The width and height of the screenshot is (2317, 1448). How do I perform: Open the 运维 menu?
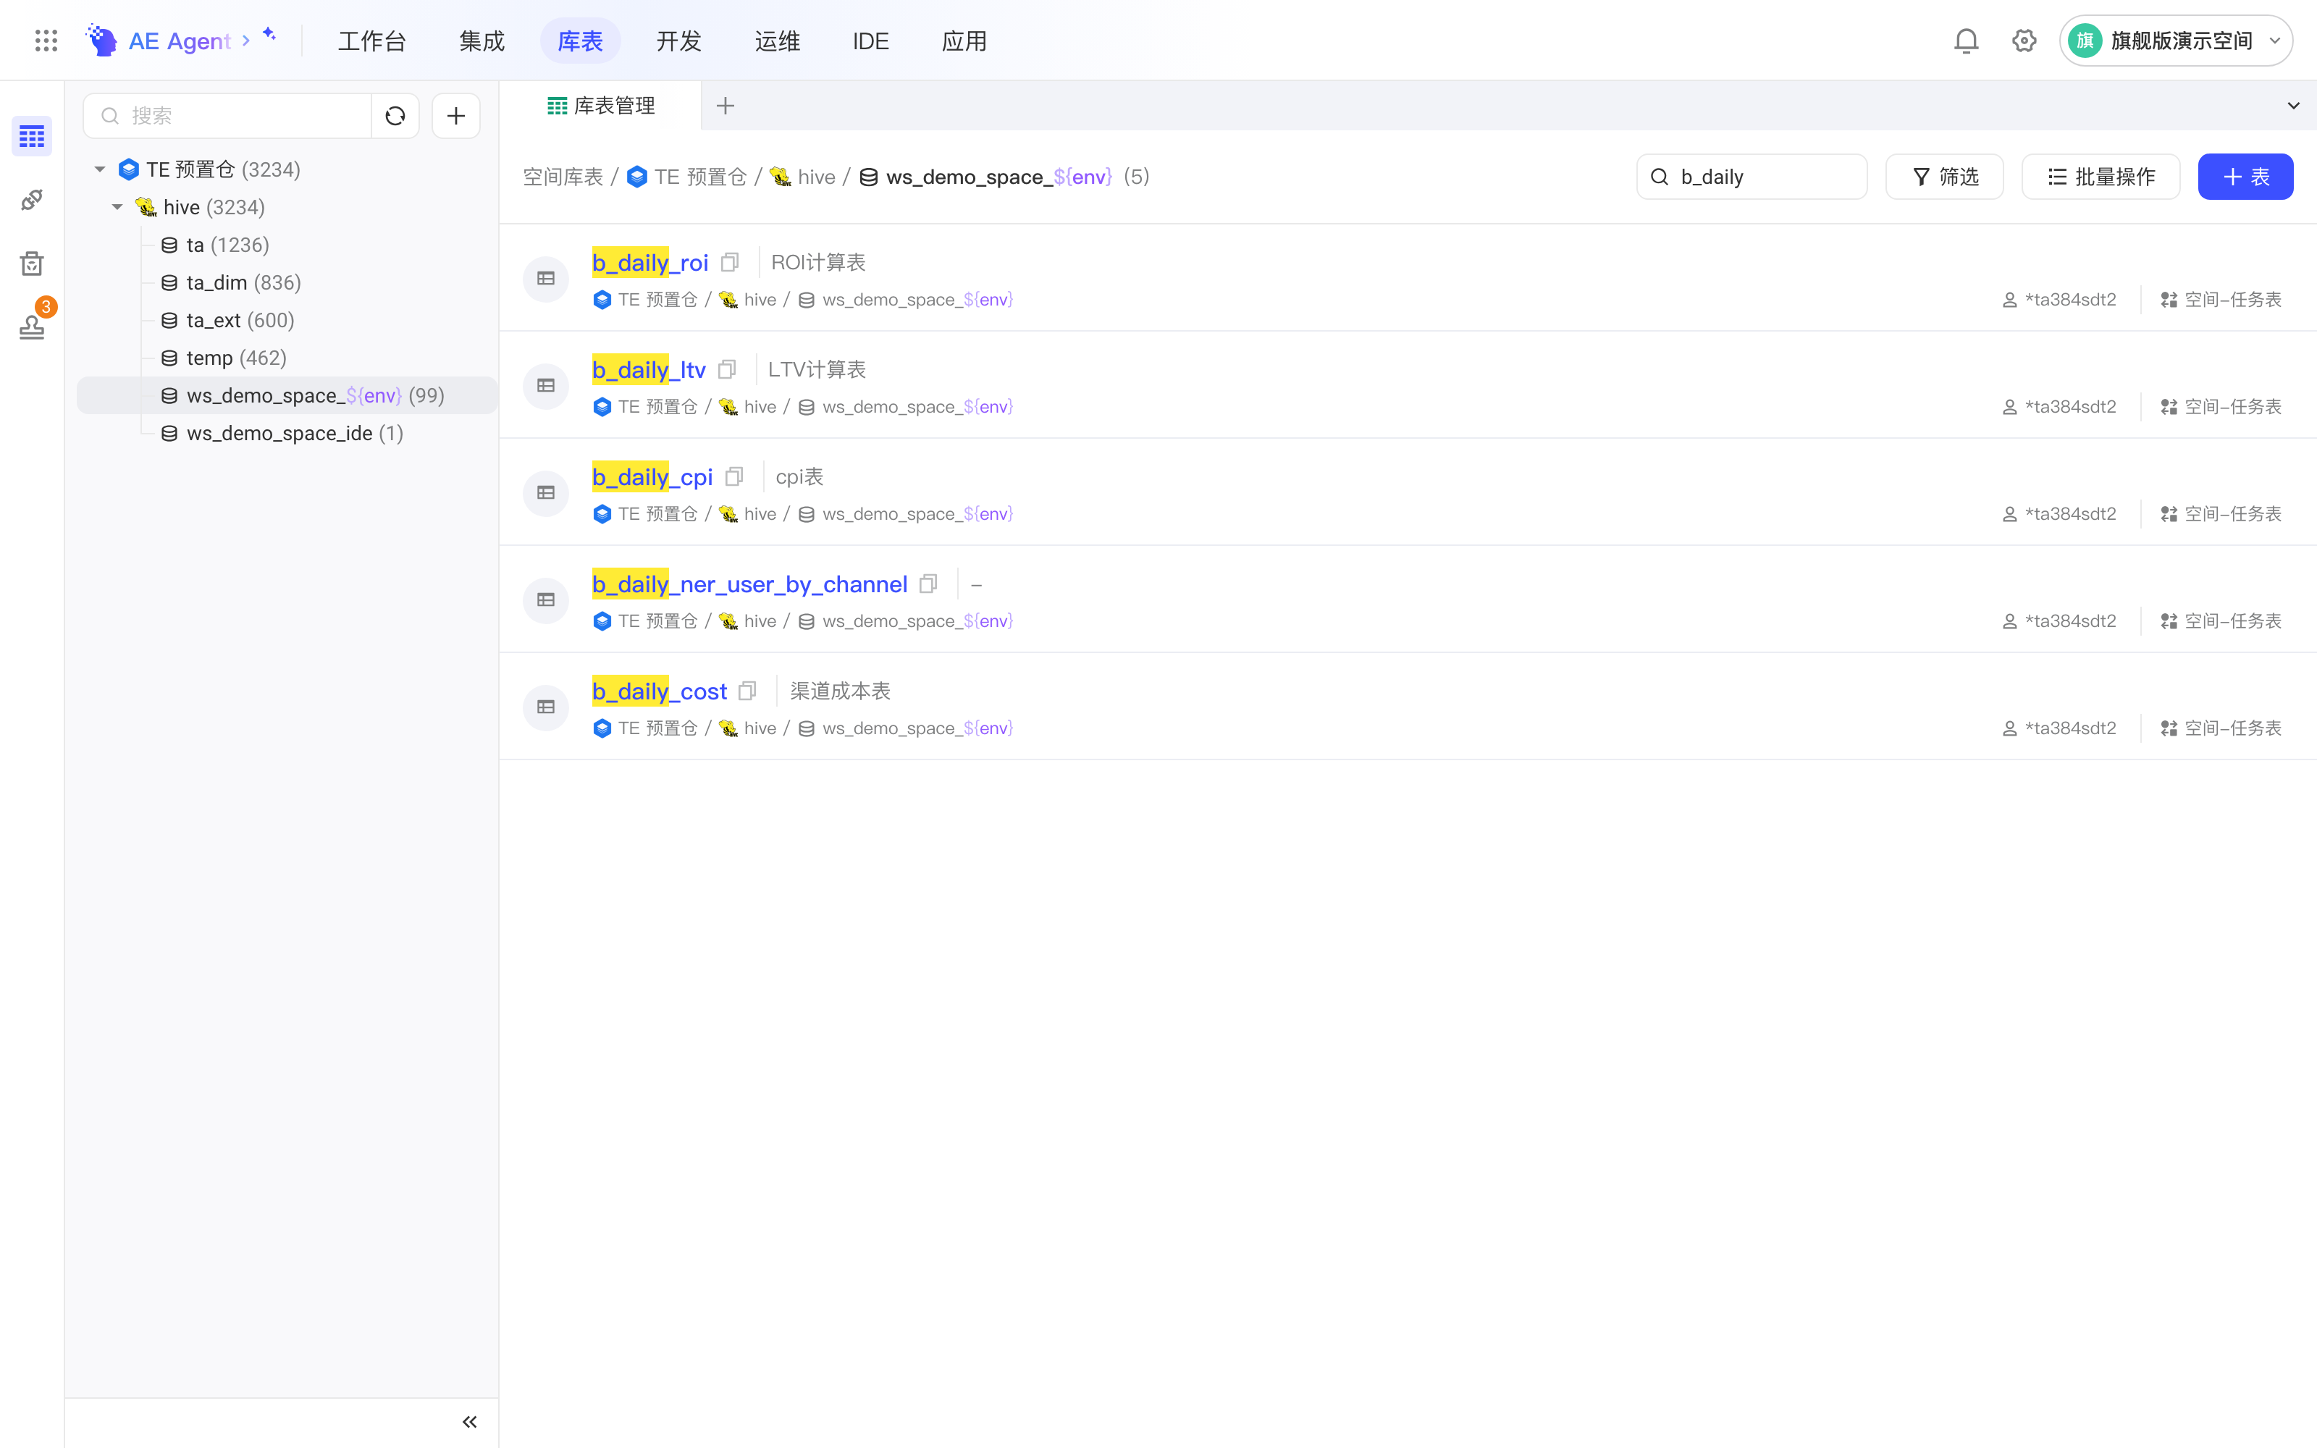tap(778, 41)
